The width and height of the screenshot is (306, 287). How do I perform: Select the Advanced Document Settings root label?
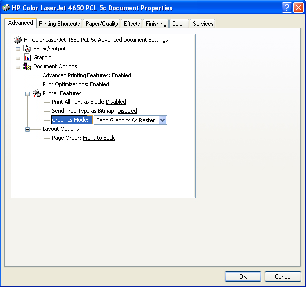tap(95, 40)
